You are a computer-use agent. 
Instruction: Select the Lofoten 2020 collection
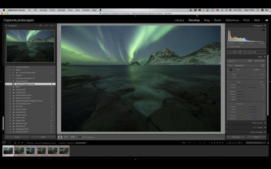coord(20,120)
